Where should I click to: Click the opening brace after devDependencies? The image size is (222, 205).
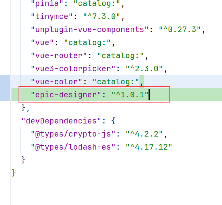(113, 121)
